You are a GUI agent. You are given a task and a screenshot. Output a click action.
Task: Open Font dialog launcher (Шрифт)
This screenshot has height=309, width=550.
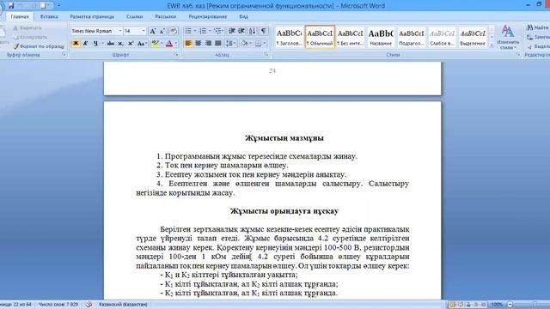pyautogui.click(x=176, y=55)
